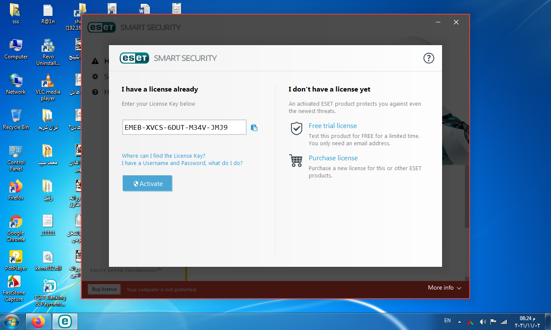Close the ESET Smart Security window
The width and height of the screenshot is (551, 330).
456,22
